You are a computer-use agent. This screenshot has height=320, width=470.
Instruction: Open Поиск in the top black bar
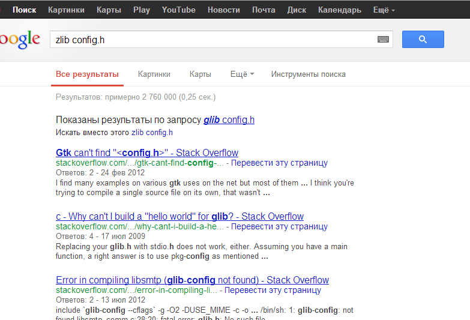(24, 10)
